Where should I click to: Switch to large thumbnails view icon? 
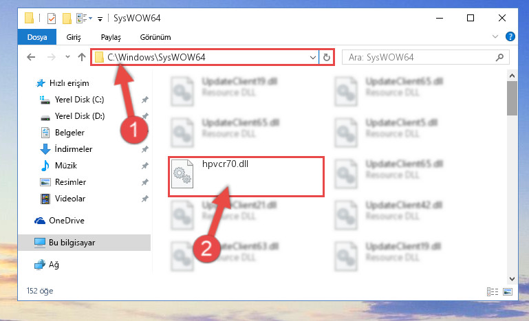click(x=508, y=291)
